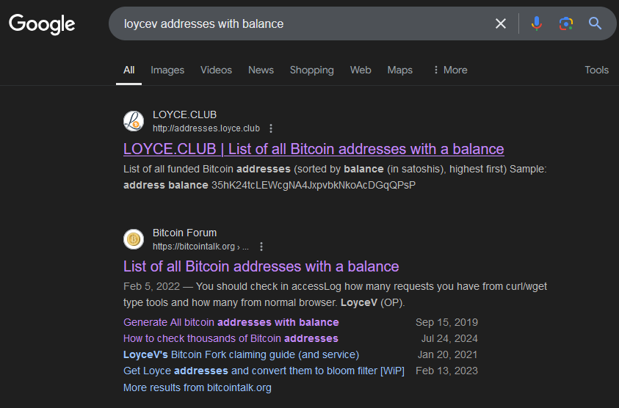Open the LOYCE.CLUB site name

point(185,114)
